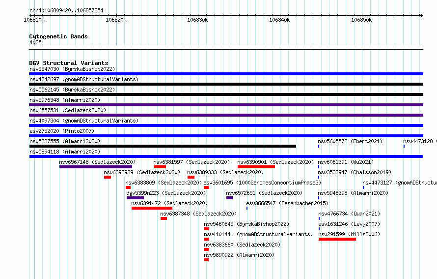Click the nsv5837555 (Almarri2020) label
The height and width of the screenshot is (279, 437).
(65, 141)
